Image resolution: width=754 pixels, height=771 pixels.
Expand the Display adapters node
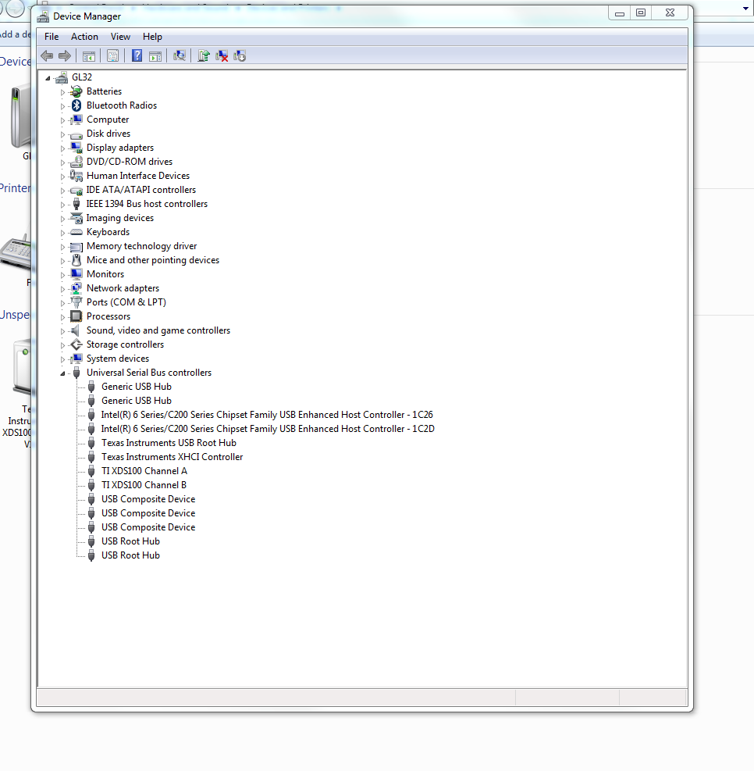point(62,148)
